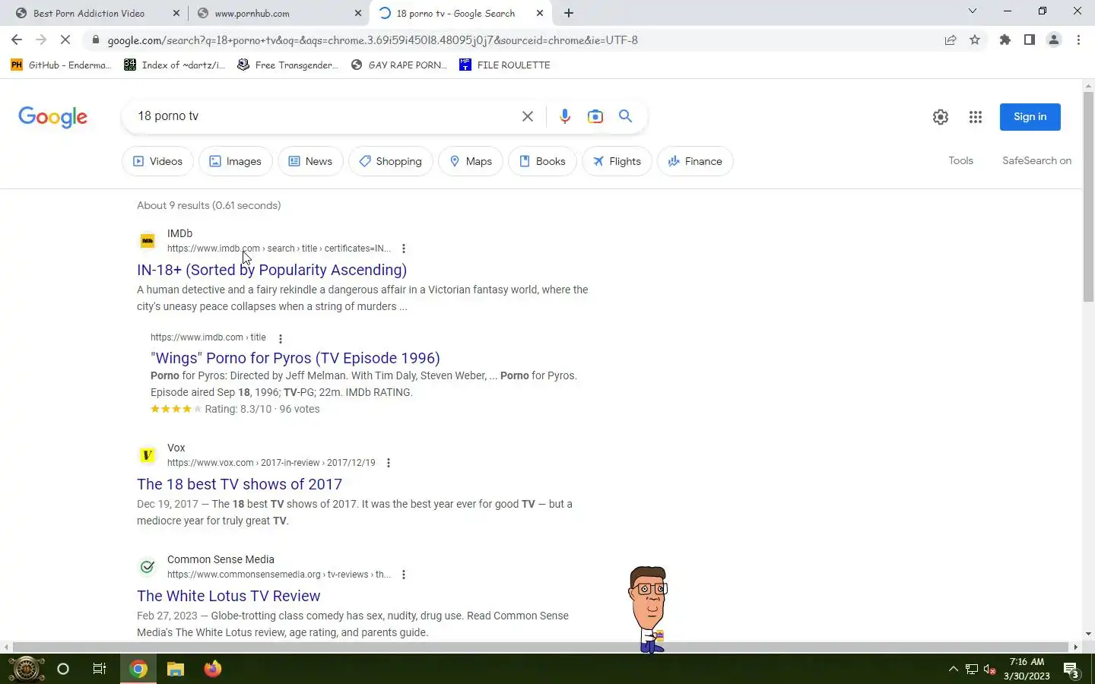The image size is (1095, 684).
Task: Open the share this page icon
Action: (x=951, y=40)
